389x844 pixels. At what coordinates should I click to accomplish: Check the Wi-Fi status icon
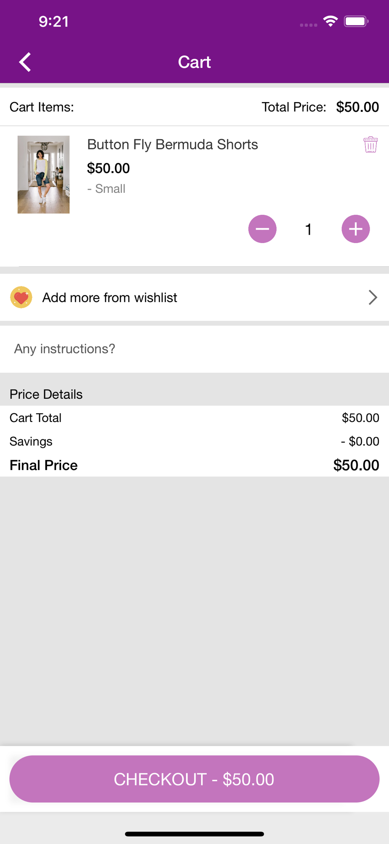[331, 21]
